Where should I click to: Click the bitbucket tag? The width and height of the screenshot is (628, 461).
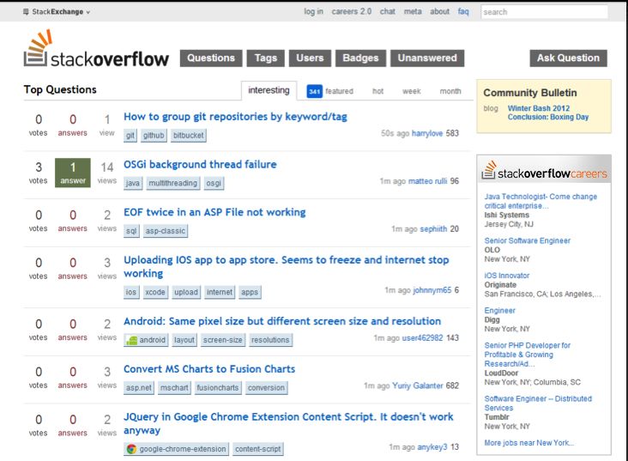point(188,136)
